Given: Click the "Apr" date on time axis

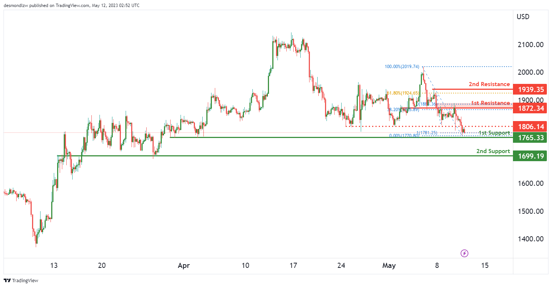Looking at the screenshot, I should click(x=184, y=265).
